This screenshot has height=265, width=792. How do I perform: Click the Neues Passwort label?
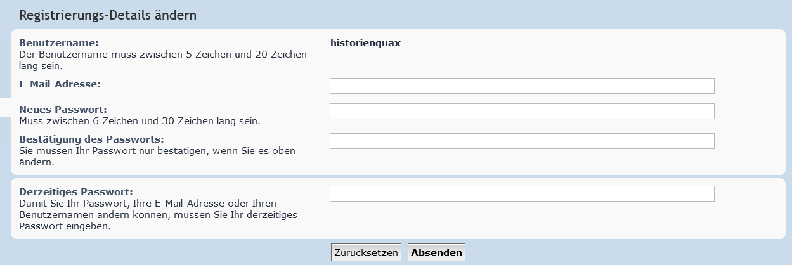(x=63, y=110)
